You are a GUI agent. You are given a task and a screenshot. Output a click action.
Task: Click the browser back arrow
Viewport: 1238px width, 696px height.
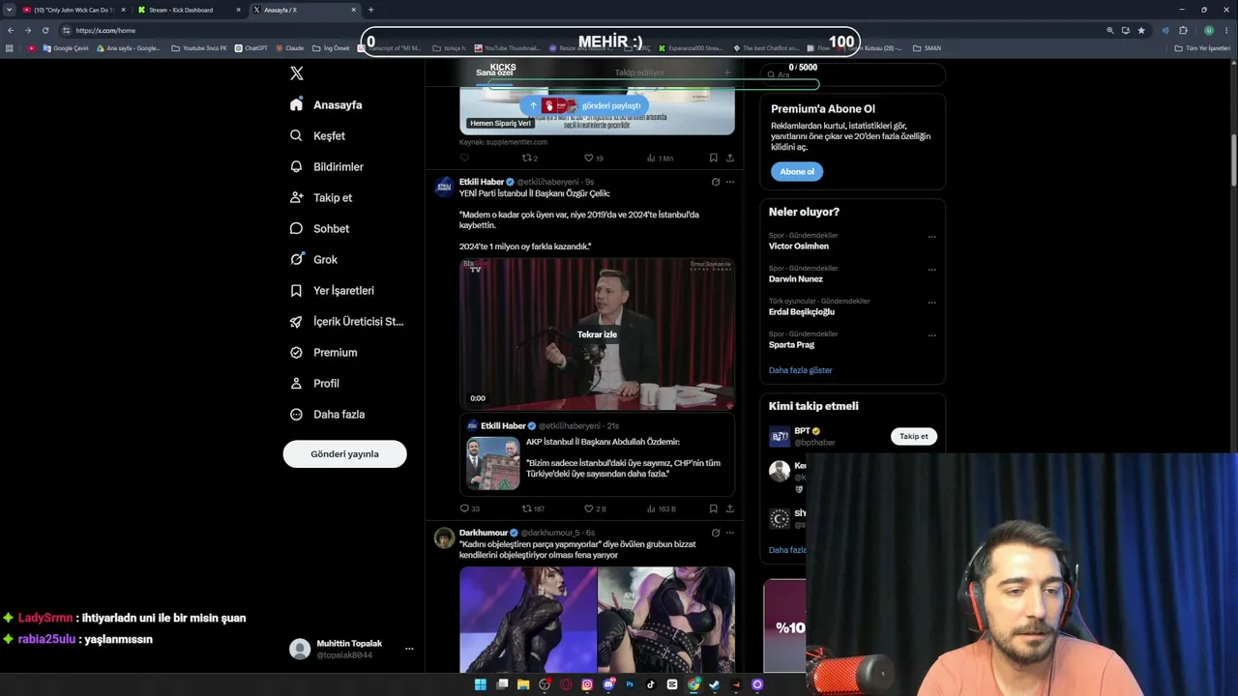point(11,30)
